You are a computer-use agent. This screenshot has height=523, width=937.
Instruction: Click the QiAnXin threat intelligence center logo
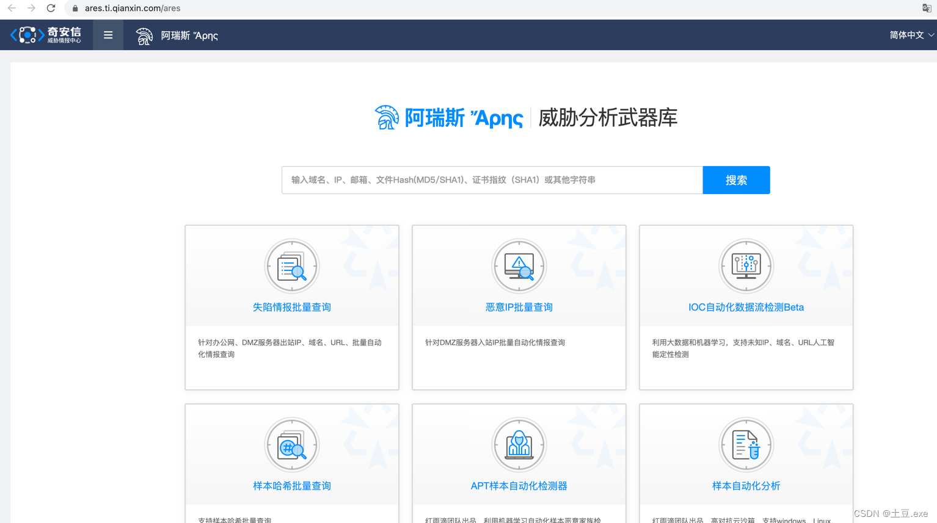pyautogui.click(x=46, y=35)
